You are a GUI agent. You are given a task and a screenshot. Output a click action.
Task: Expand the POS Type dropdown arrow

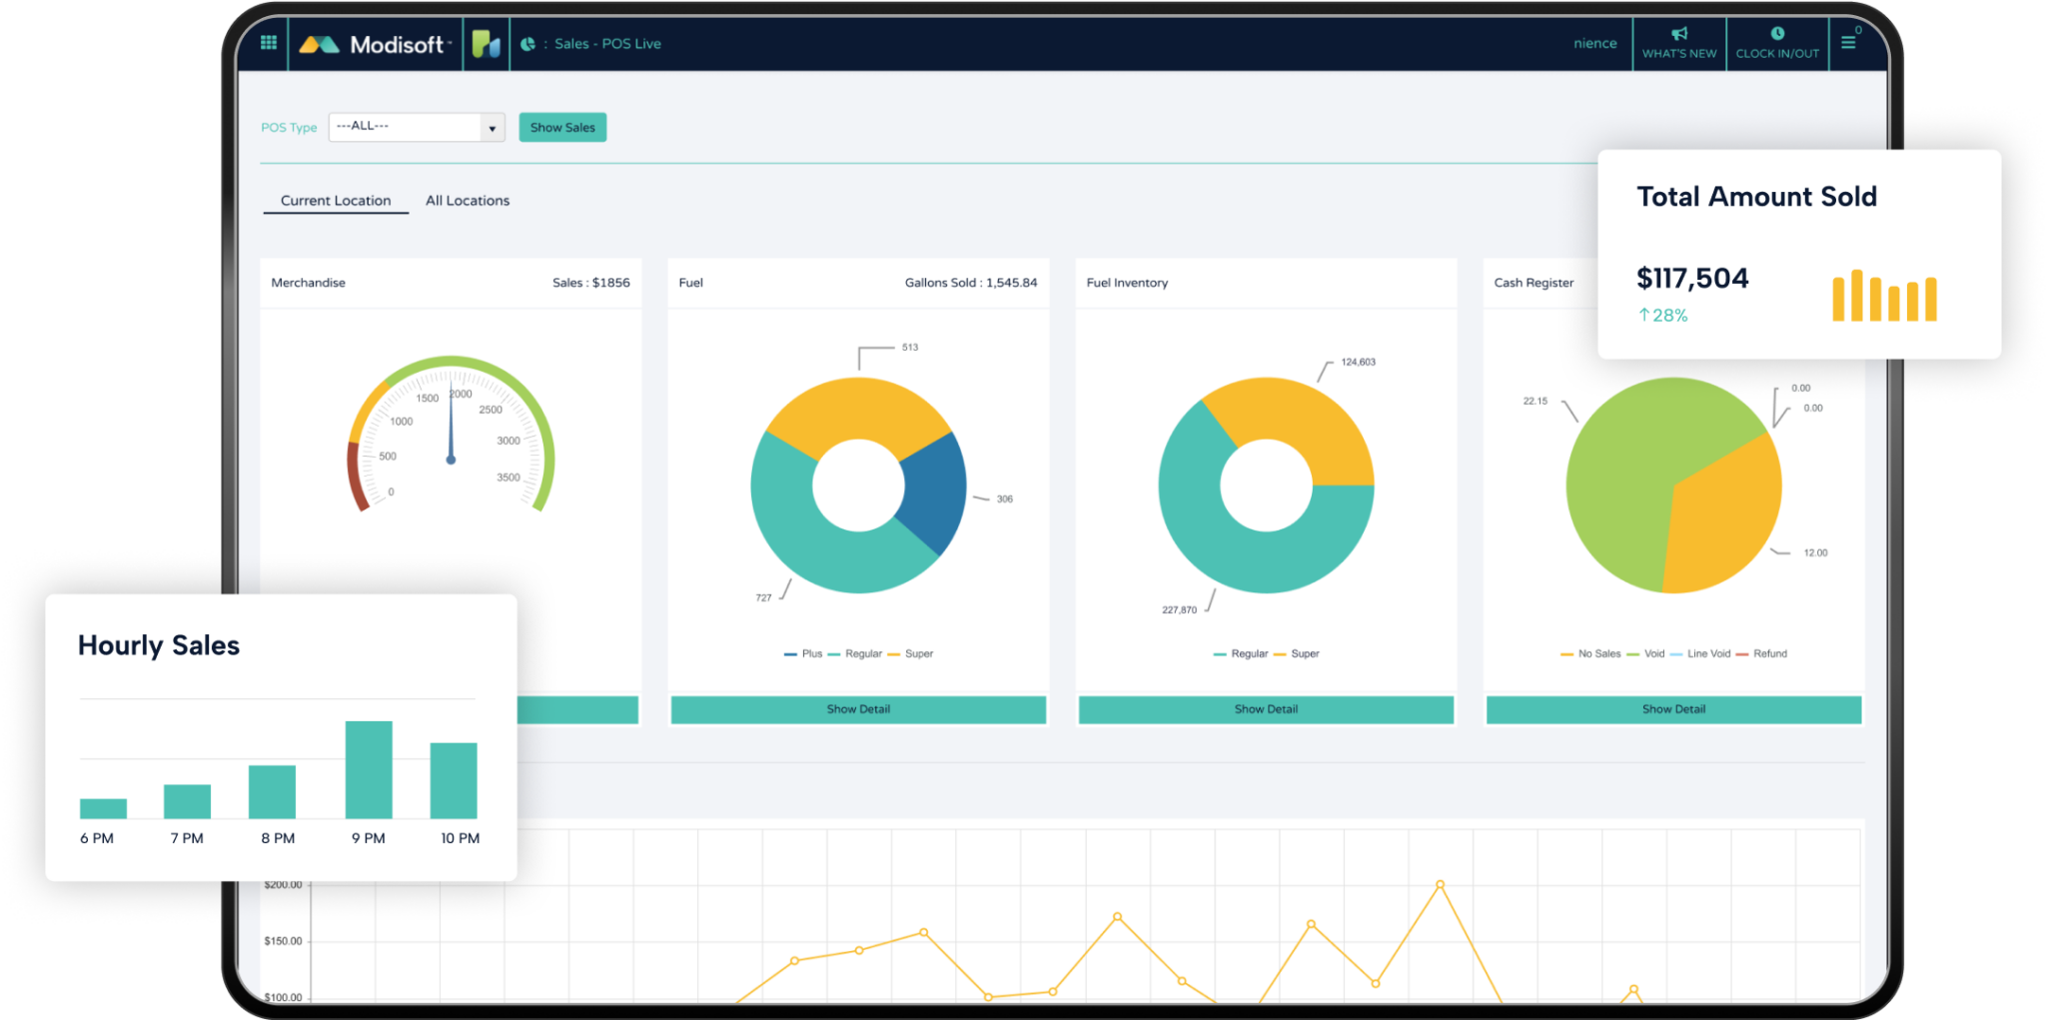[492, 128]
